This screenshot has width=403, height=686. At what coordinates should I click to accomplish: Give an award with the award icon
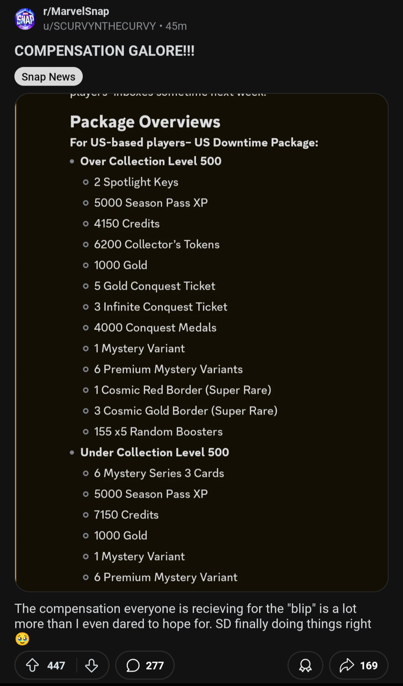[x=305, y=666]
